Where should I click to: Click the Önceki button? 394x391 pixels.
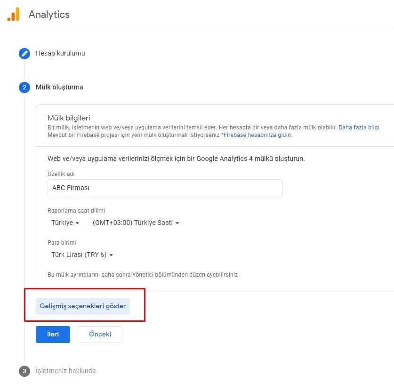click(100, 334)
